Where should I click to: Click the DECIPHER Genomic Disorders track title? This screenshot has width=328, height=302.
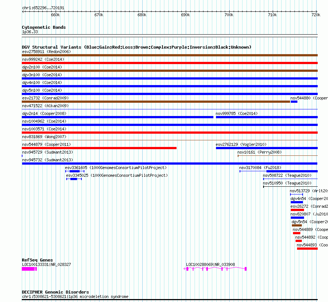pyautogui.click(x=55, y=292)
